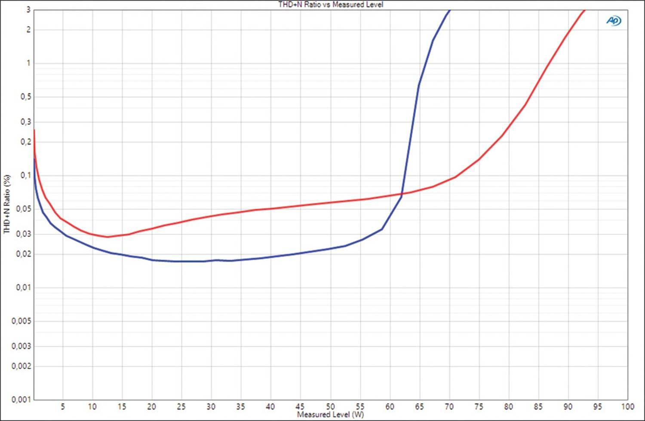Click the x-axis tick label '95'
Viewport: 645px width, 421px height.
click(x=598, y=406)
